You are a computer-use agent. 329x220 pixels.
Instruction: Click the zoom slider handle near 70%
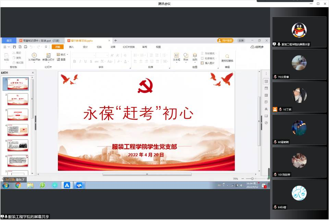[x=253, y=179]
